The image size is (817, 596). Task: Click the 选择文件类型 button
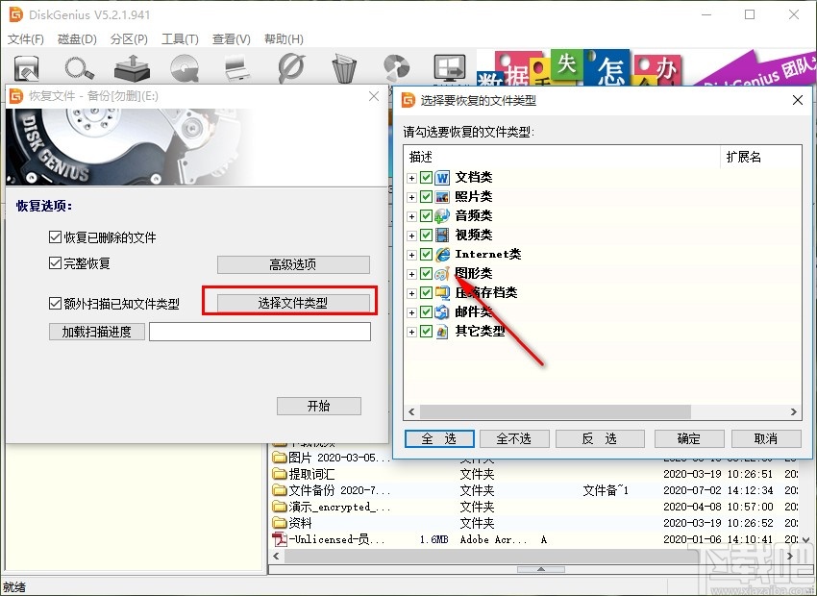[x=293, y=303]
